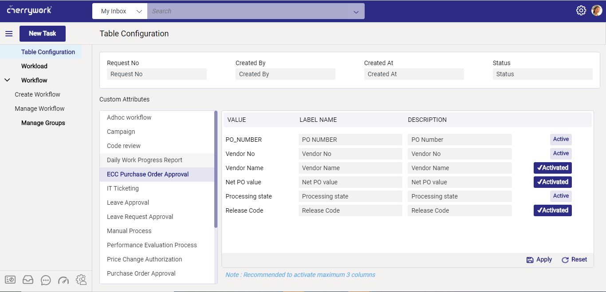
Task: Select Performance Evaluation Process
Action: [157, 245]
